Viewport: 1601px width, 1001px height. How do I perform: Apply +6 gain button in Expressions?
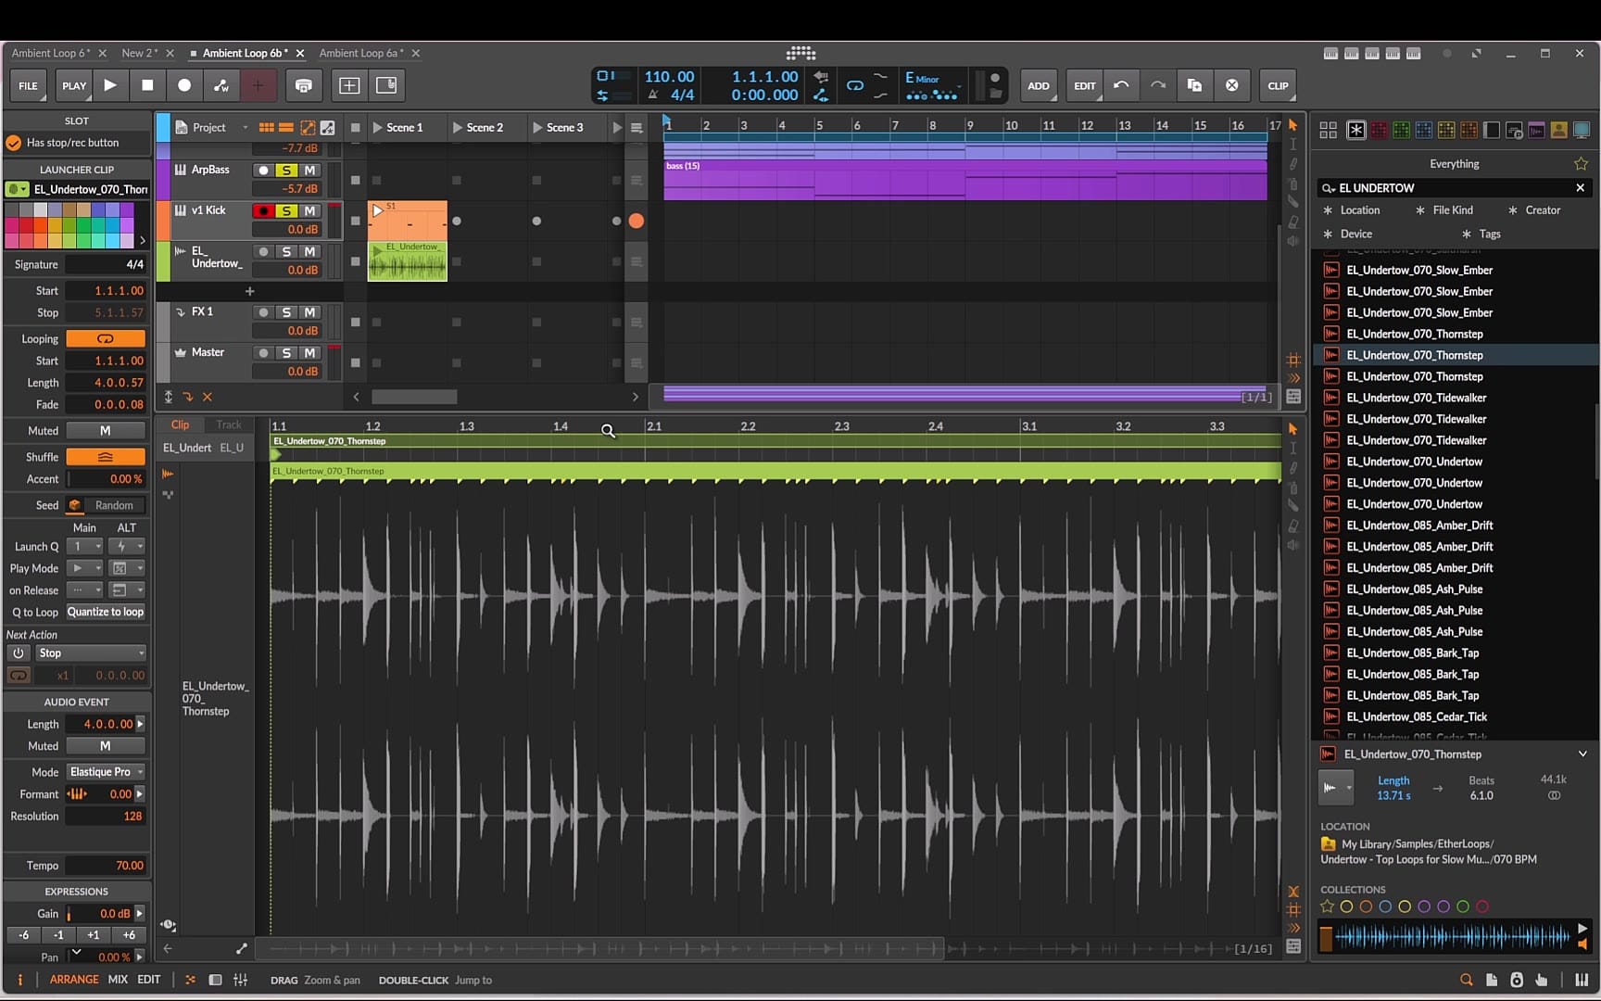tap(129, 935)
